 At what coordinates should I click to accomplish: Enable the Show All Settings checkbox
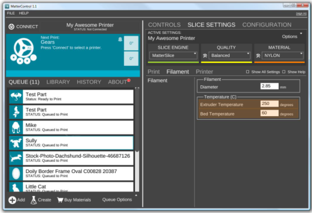(x=248, y=72)
